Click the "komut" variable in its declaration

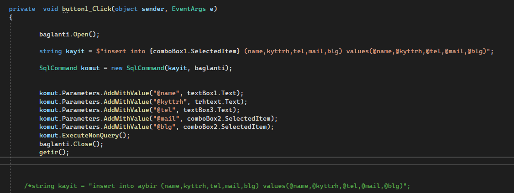tap(90, 68)
